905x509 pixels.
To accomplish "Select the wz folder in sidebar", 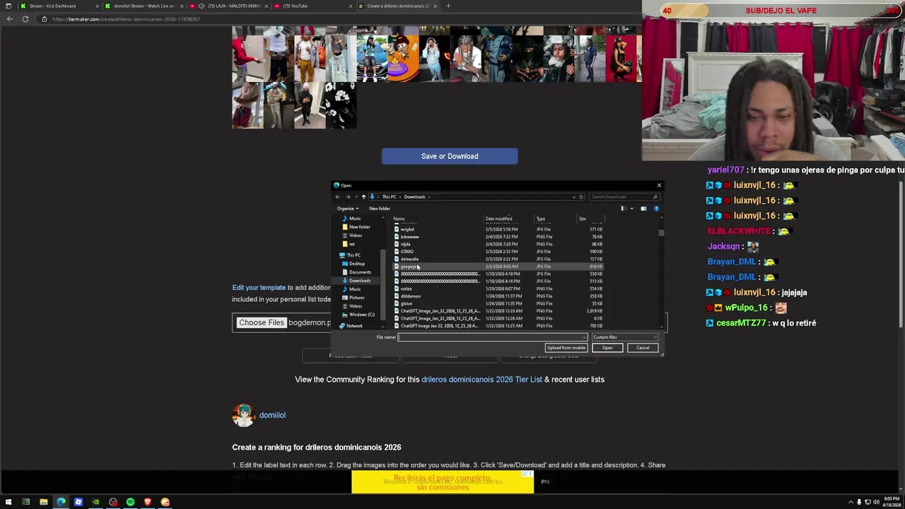I will click(x=351, y=244).
